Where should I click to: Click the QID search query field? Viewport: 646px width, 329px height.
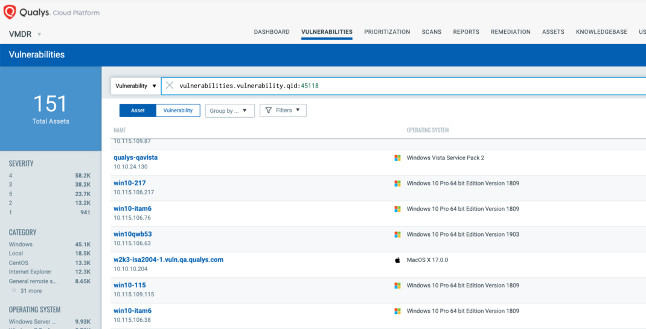[362, 86]
